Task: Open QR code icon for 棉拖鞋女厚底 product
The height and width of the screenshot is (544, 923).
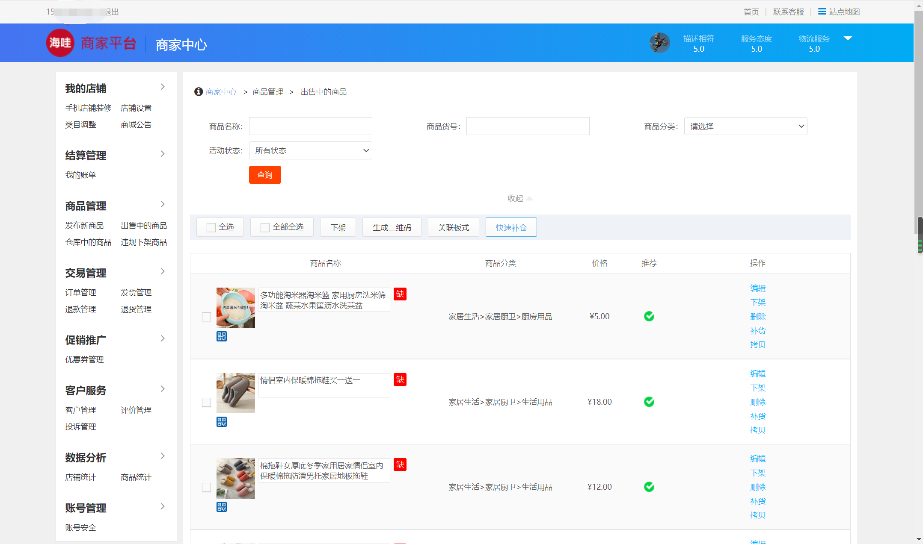Action: (222, 507)
